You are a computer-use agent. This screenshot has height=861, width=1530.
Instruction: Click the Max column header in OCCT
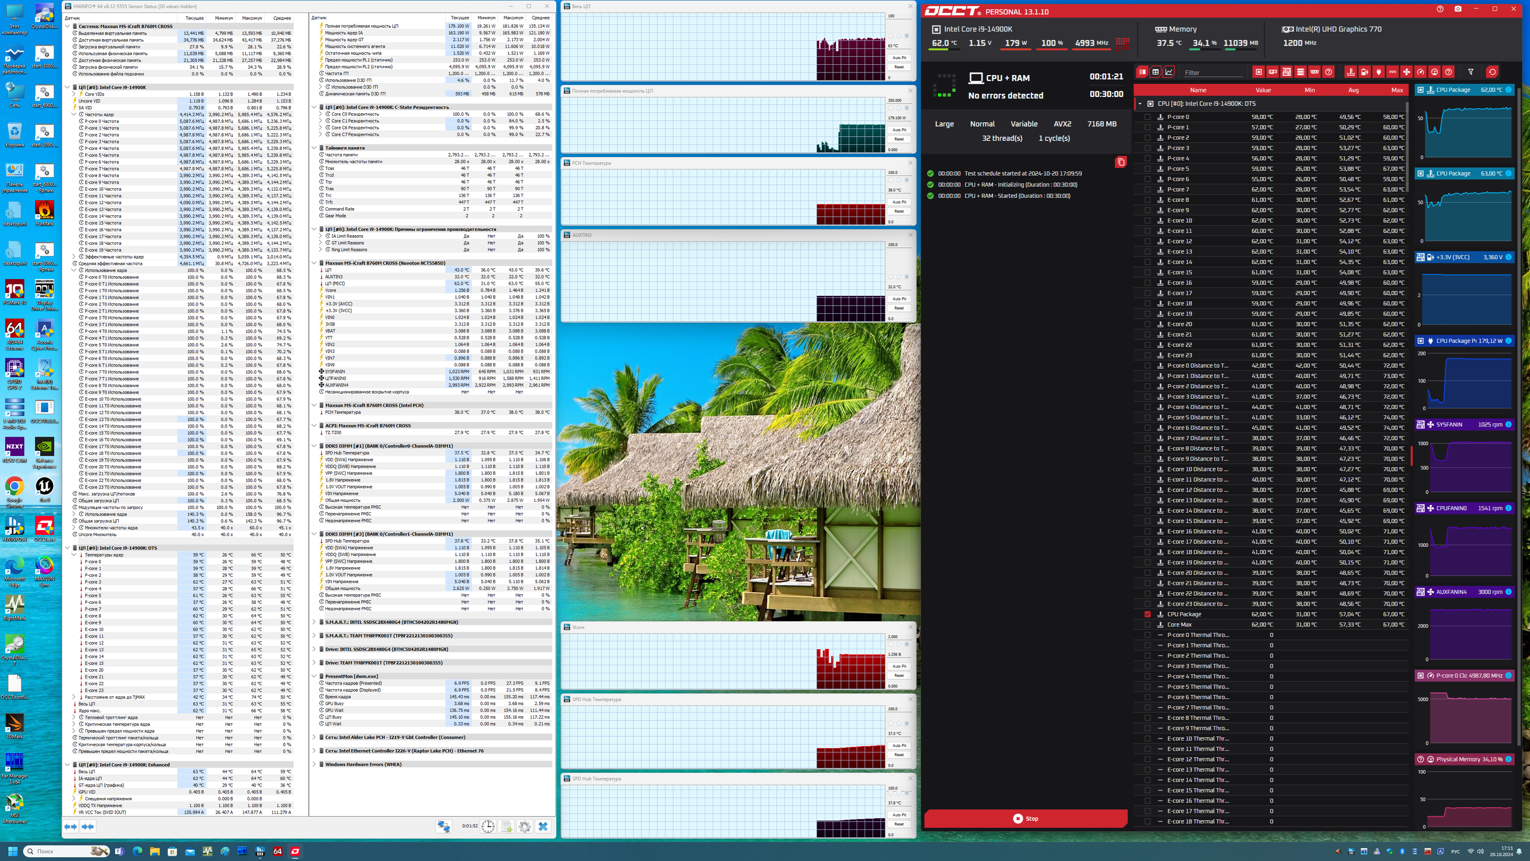[1396, 90]
